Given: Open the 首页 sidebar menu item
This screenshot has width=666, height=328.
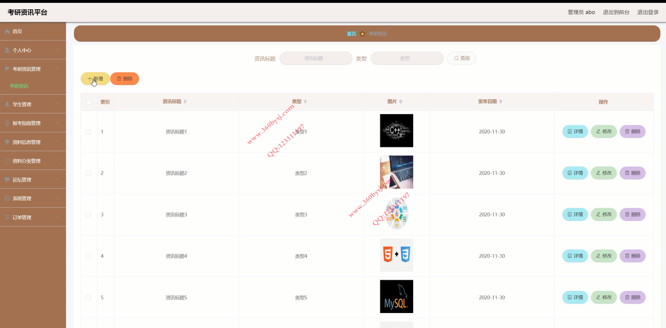Looking at the screenshot, I should 33,31.
